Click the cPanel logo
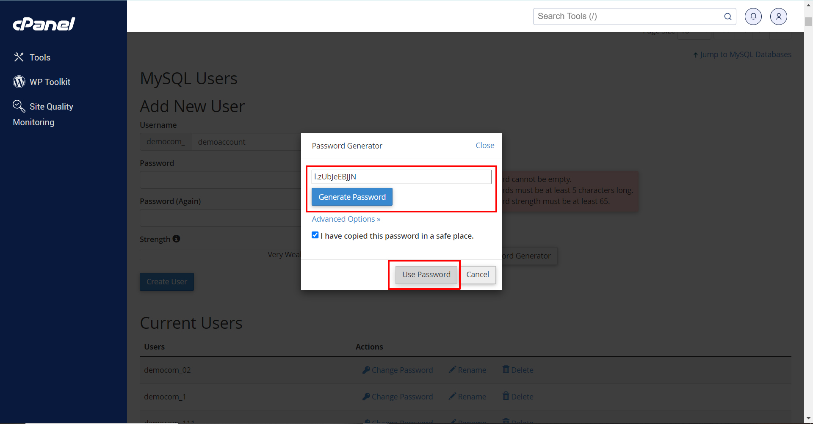The image size is (813, 424). tap(44, 24)
